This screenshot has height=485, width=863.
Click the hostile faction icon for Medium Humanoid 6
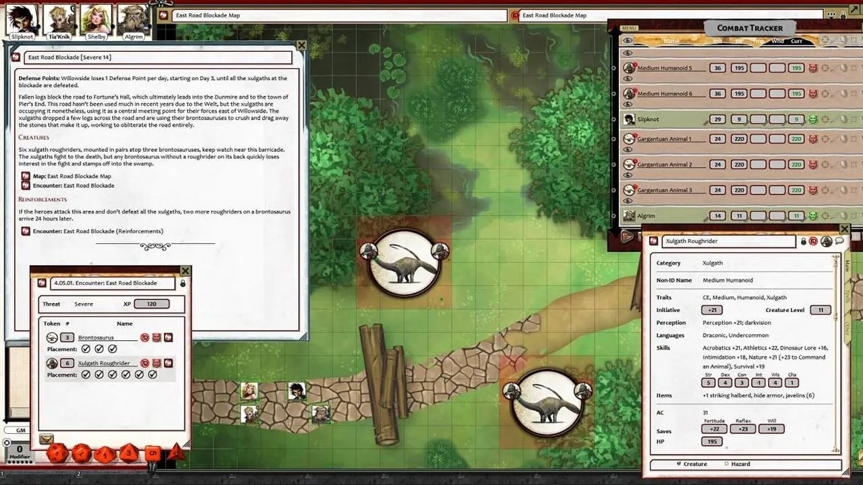pyautogui.click(x=813, y=94)
